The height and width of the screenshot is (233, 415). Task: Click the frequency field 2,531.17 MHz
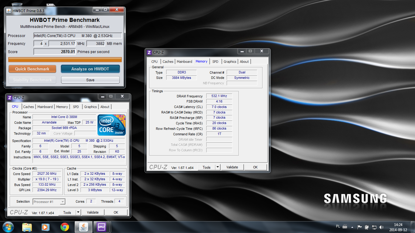(x=62, y=43)
